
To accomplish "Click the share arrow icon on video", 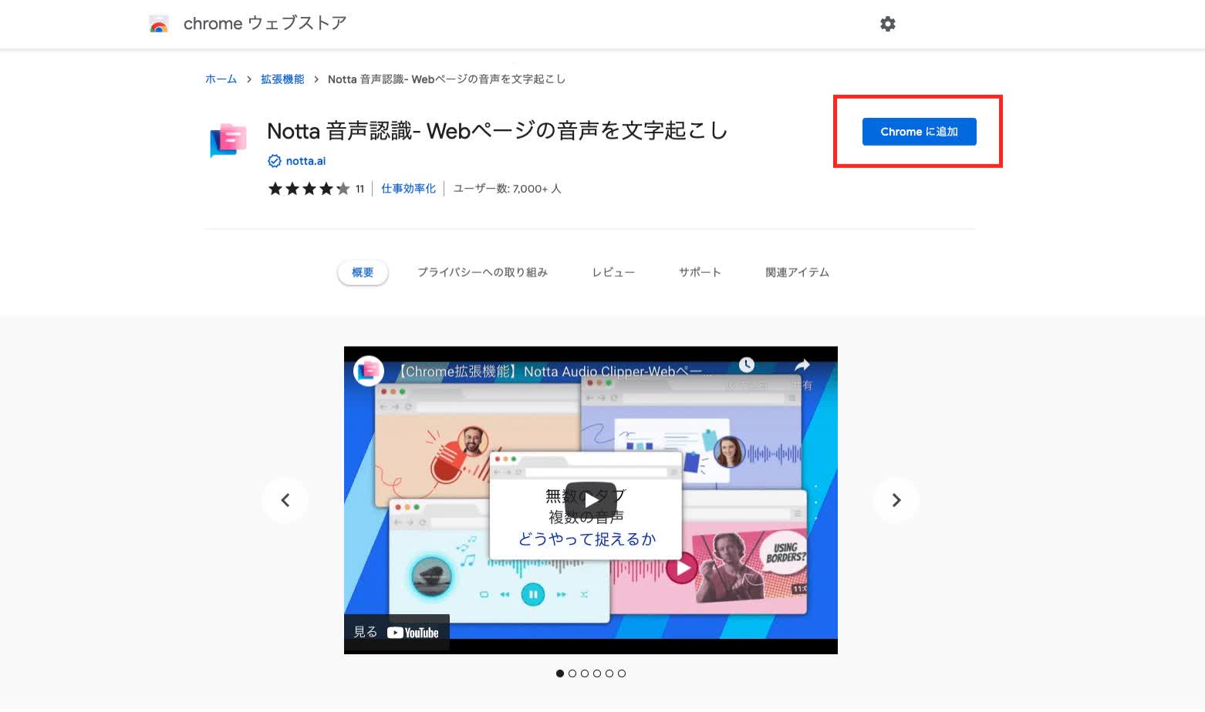I will [x=802, y=365].
